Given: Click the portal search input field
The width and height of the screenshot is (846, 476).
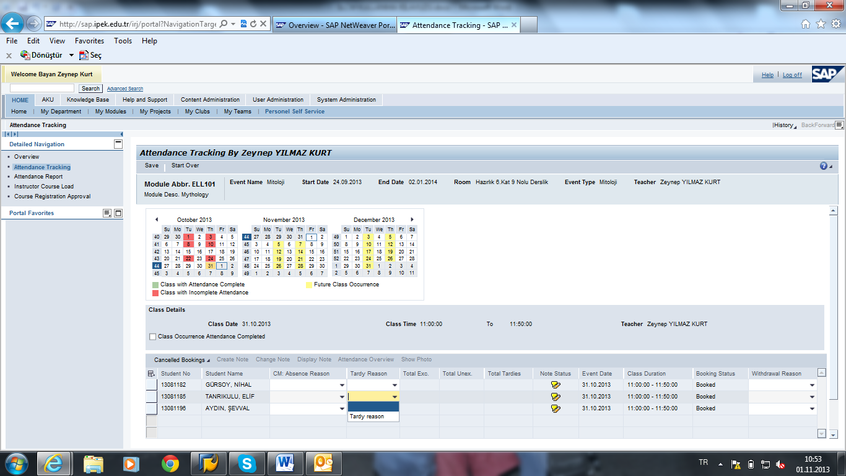Looking at the screenshot, I should point(41,89).
